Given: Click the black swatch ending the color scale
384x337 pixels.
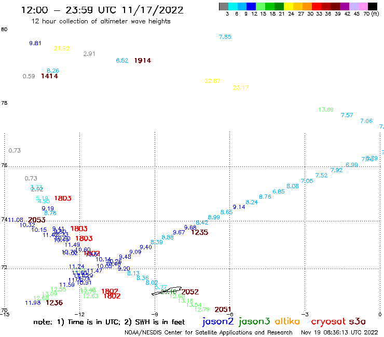Looking at the screenshot, I should [x=373, y=6].
